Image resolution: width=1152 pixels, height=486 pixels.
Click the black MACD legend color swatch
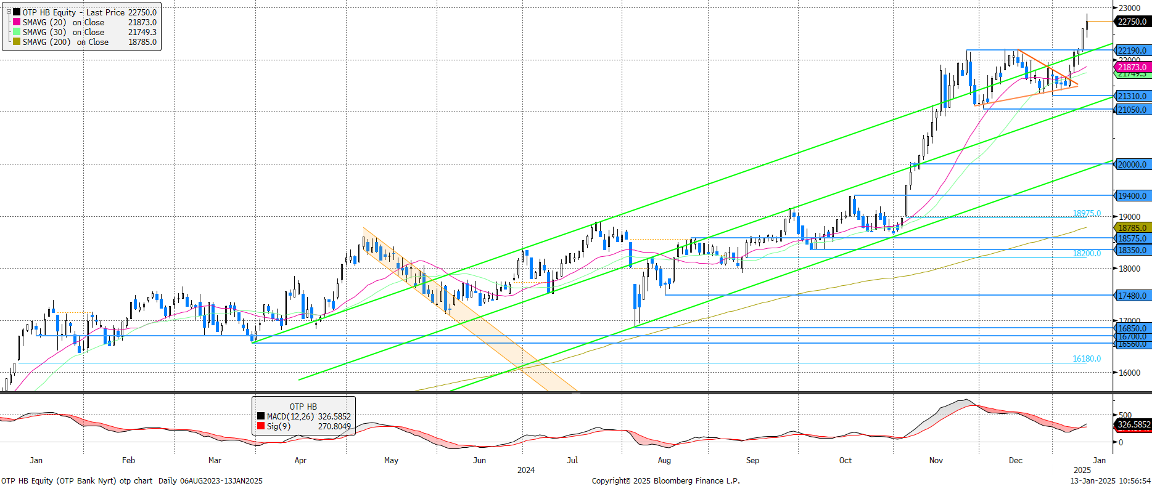[261, 416]
